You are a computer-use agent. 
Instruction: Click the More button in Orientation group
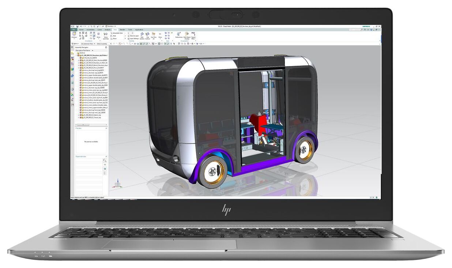98,35
